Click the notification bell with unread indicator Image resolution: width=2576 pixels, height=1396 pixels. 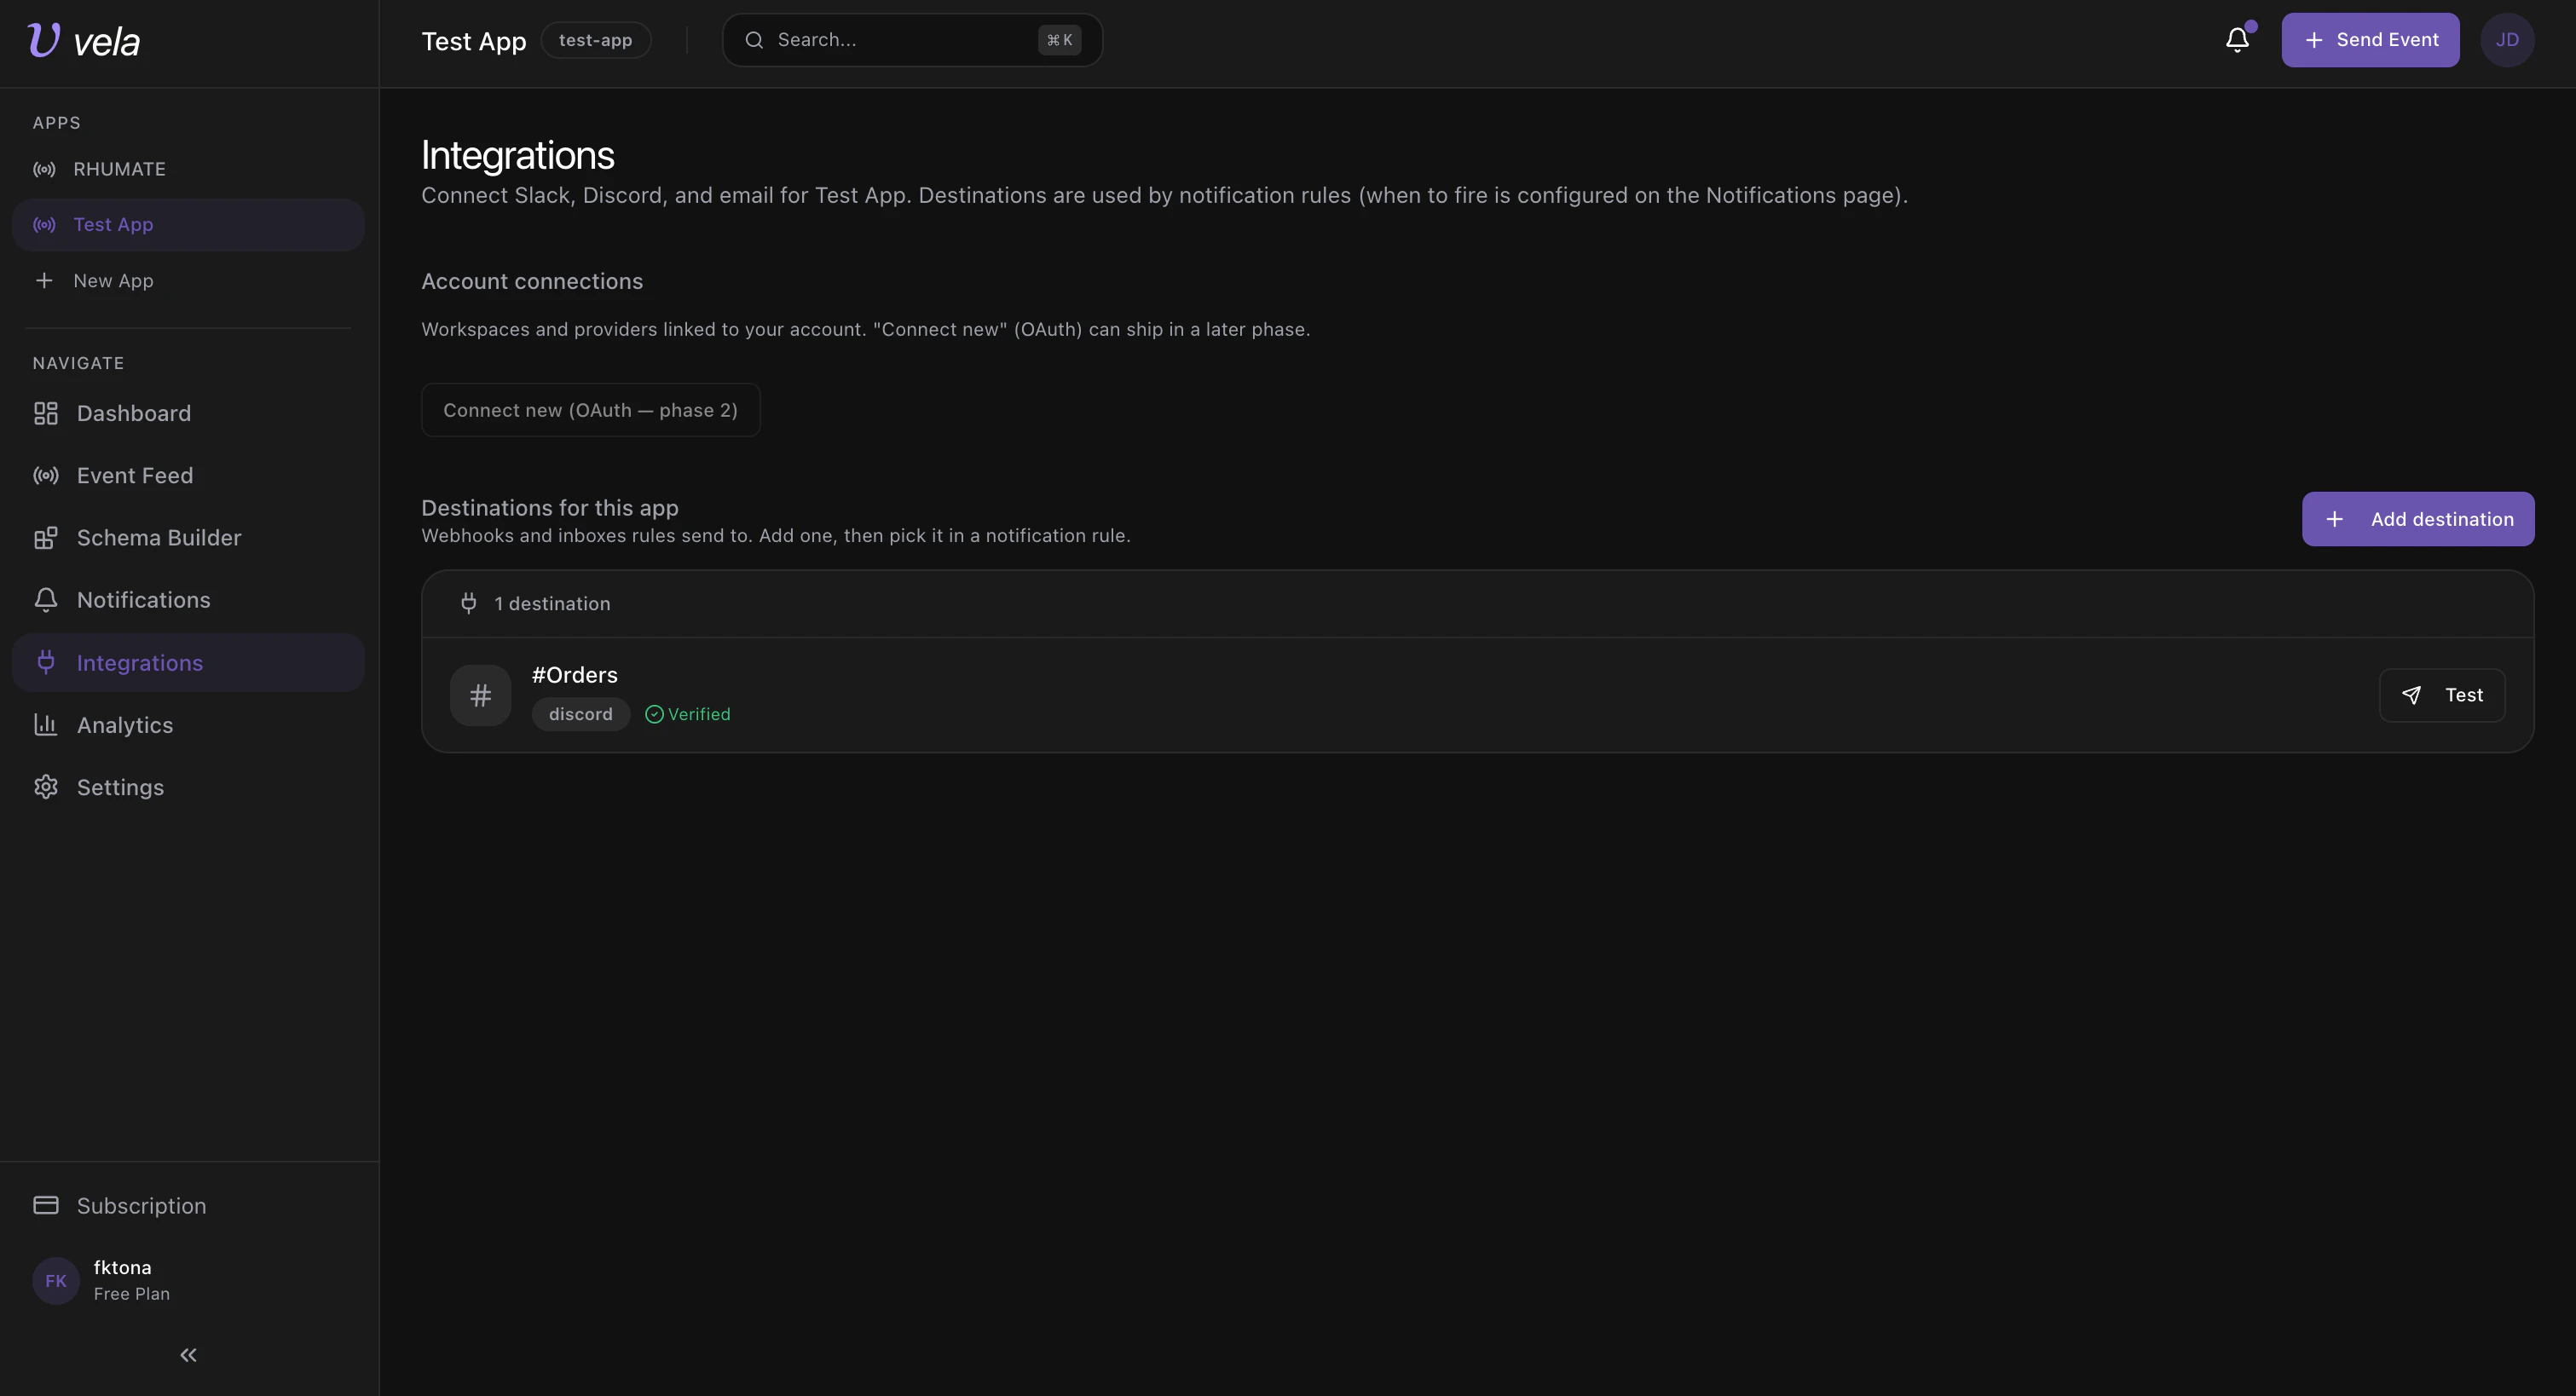[x=2236, y=40]
